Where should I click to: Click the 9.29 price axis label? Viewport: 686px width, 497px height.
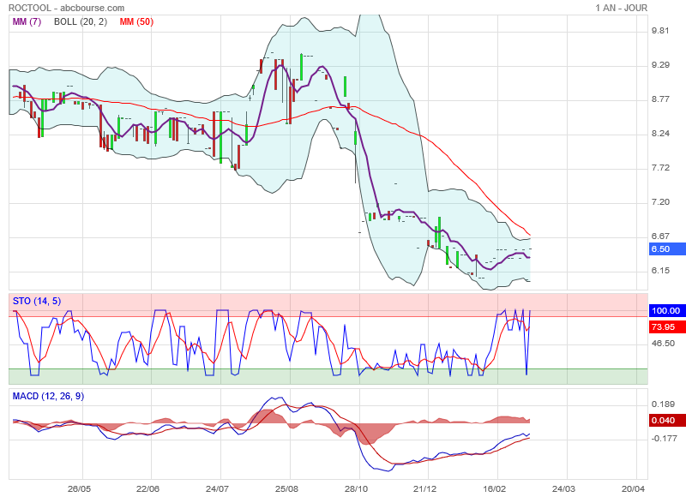660,64
